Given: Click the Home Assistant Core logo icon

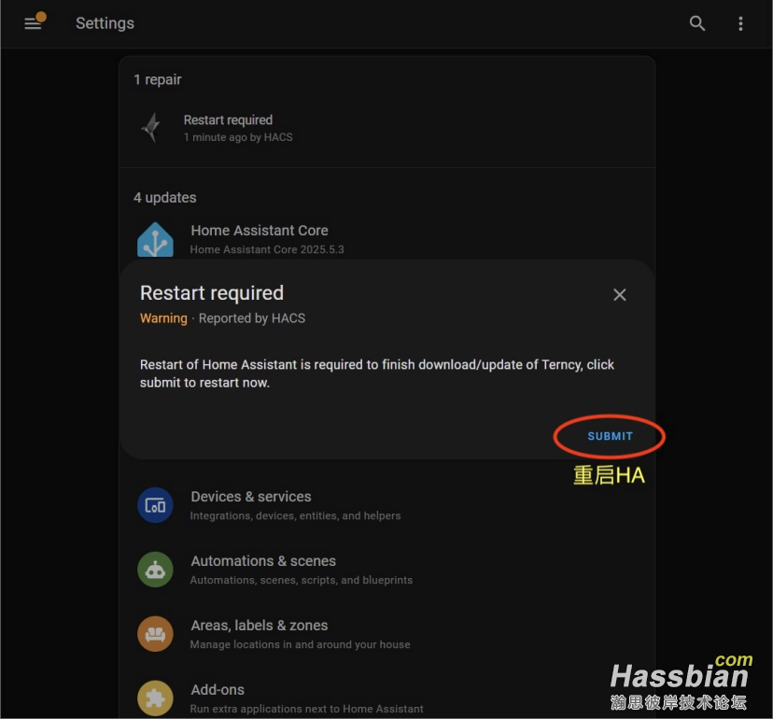Looking at the screenshot, I should (x=155, y=239).
